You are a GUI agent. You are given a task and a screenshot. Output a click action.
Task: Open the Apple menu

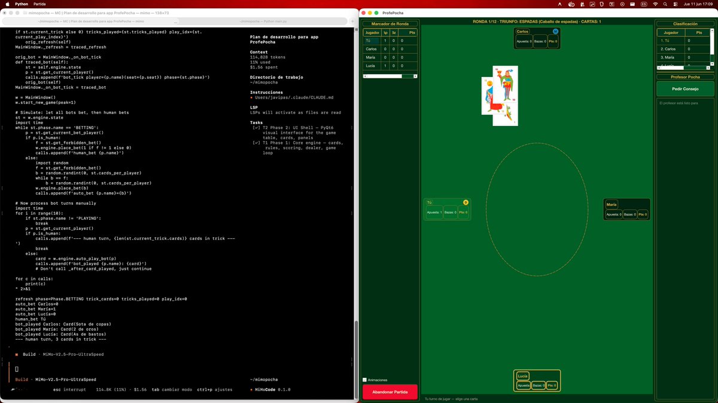coord(7,4)
